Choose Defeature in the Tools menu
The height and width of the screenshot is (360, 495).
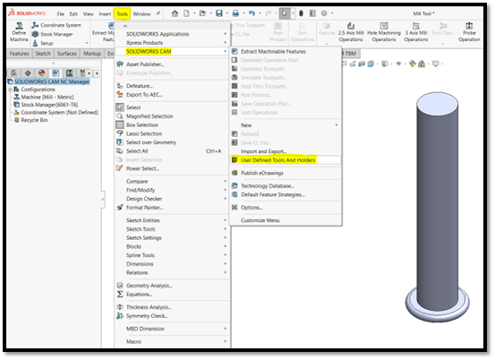point(172,86)
